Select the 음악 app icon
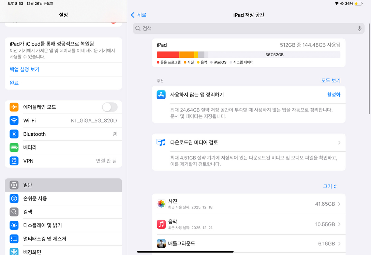This screenshot has height=255, width=371. [161, 224]
